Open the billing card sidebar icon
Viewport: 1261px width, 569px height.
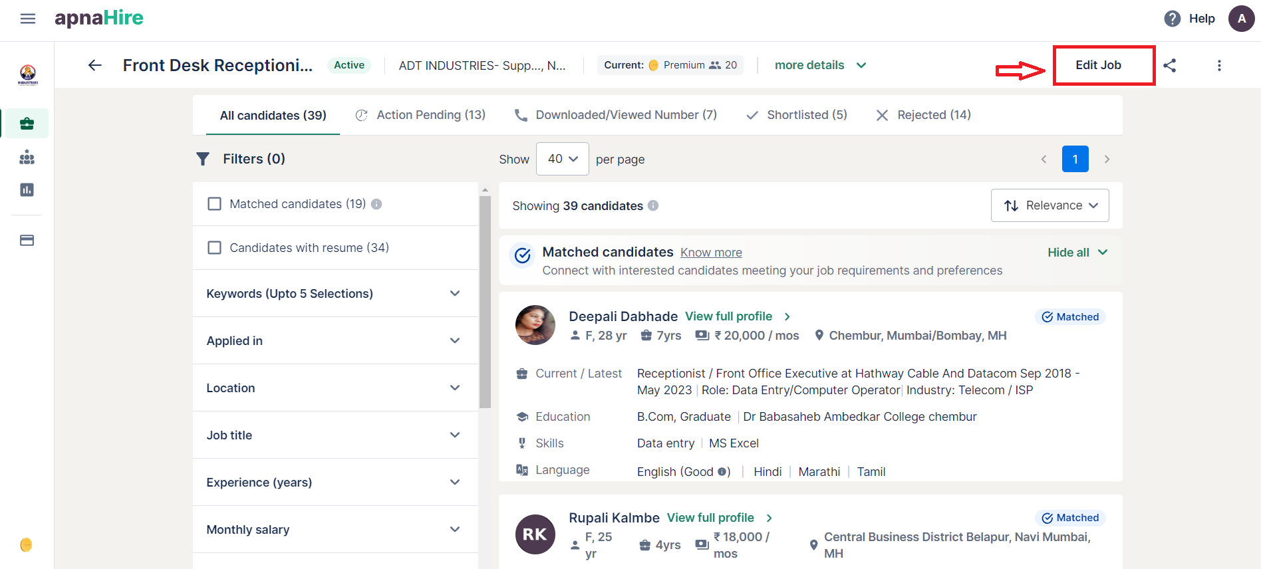tap(27, 241)
